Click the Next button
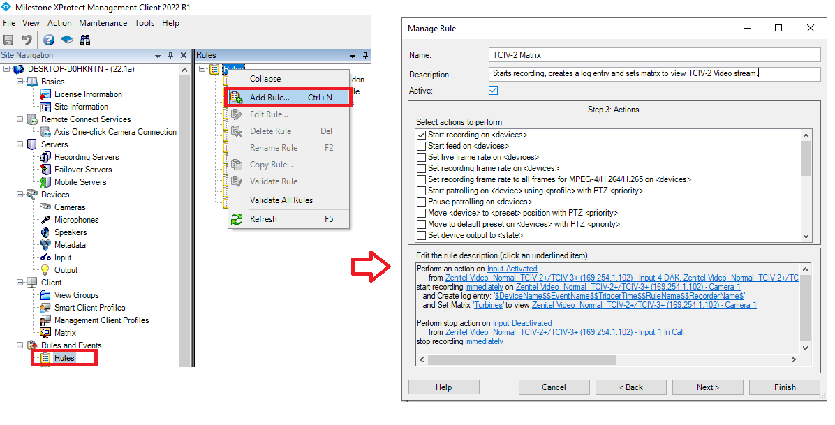 pyautogui.click(x=708, y=387)
